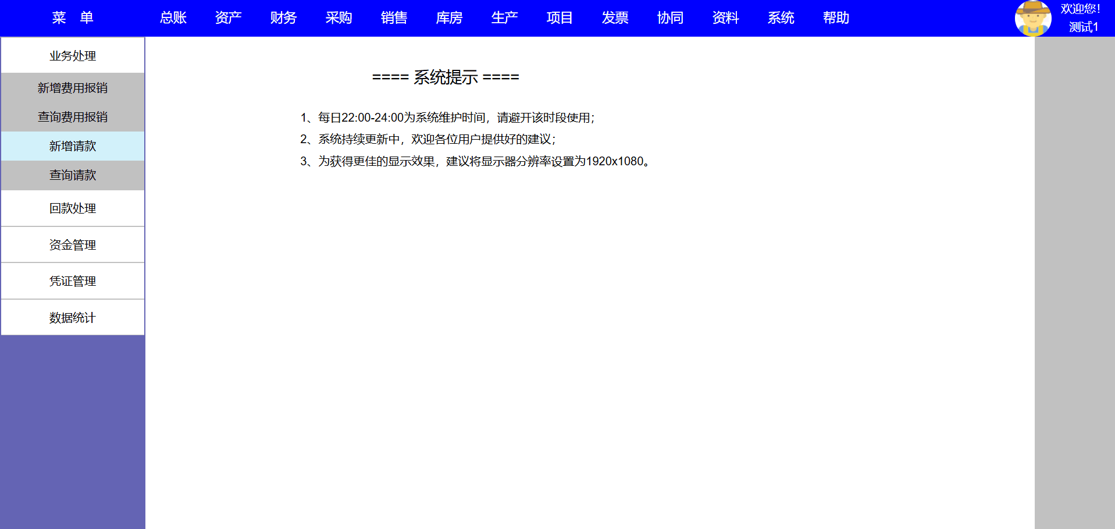Open the 采购 menu
Image resolution: width=1115 pixels, height=529 pixels.
pyautogui.click(x=339, y=18)
